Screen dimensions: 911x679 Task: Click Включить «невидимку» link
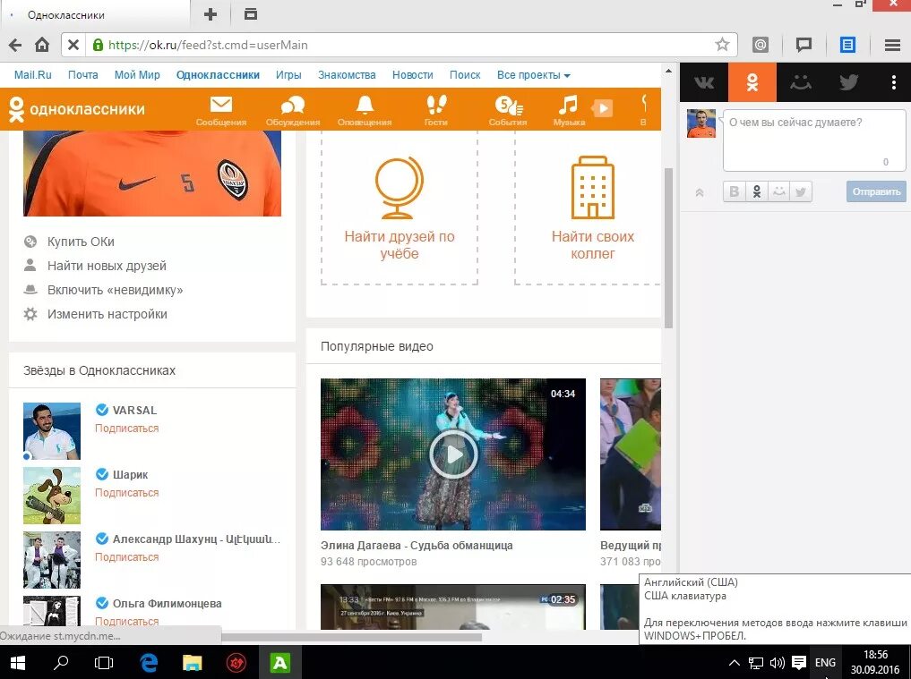(x=115, y=290)
